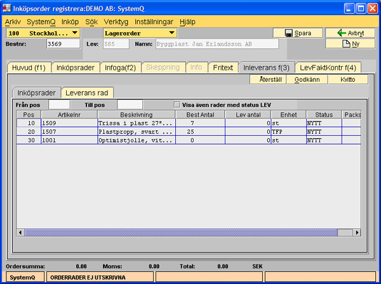Open the SystemQ menu
Screen dimensions: 381x284
(41, 22)
